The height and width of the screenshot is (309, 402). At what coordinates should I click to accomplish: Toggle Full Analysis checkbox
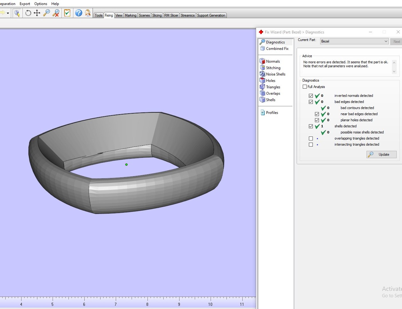point(305,87)
